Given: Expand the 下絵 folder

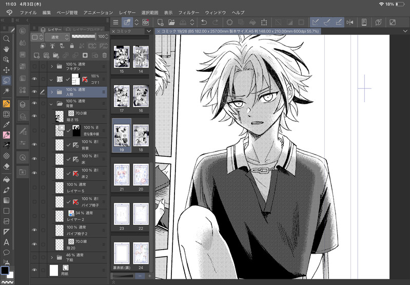Looking at the screenshot, I should point(51,257).
